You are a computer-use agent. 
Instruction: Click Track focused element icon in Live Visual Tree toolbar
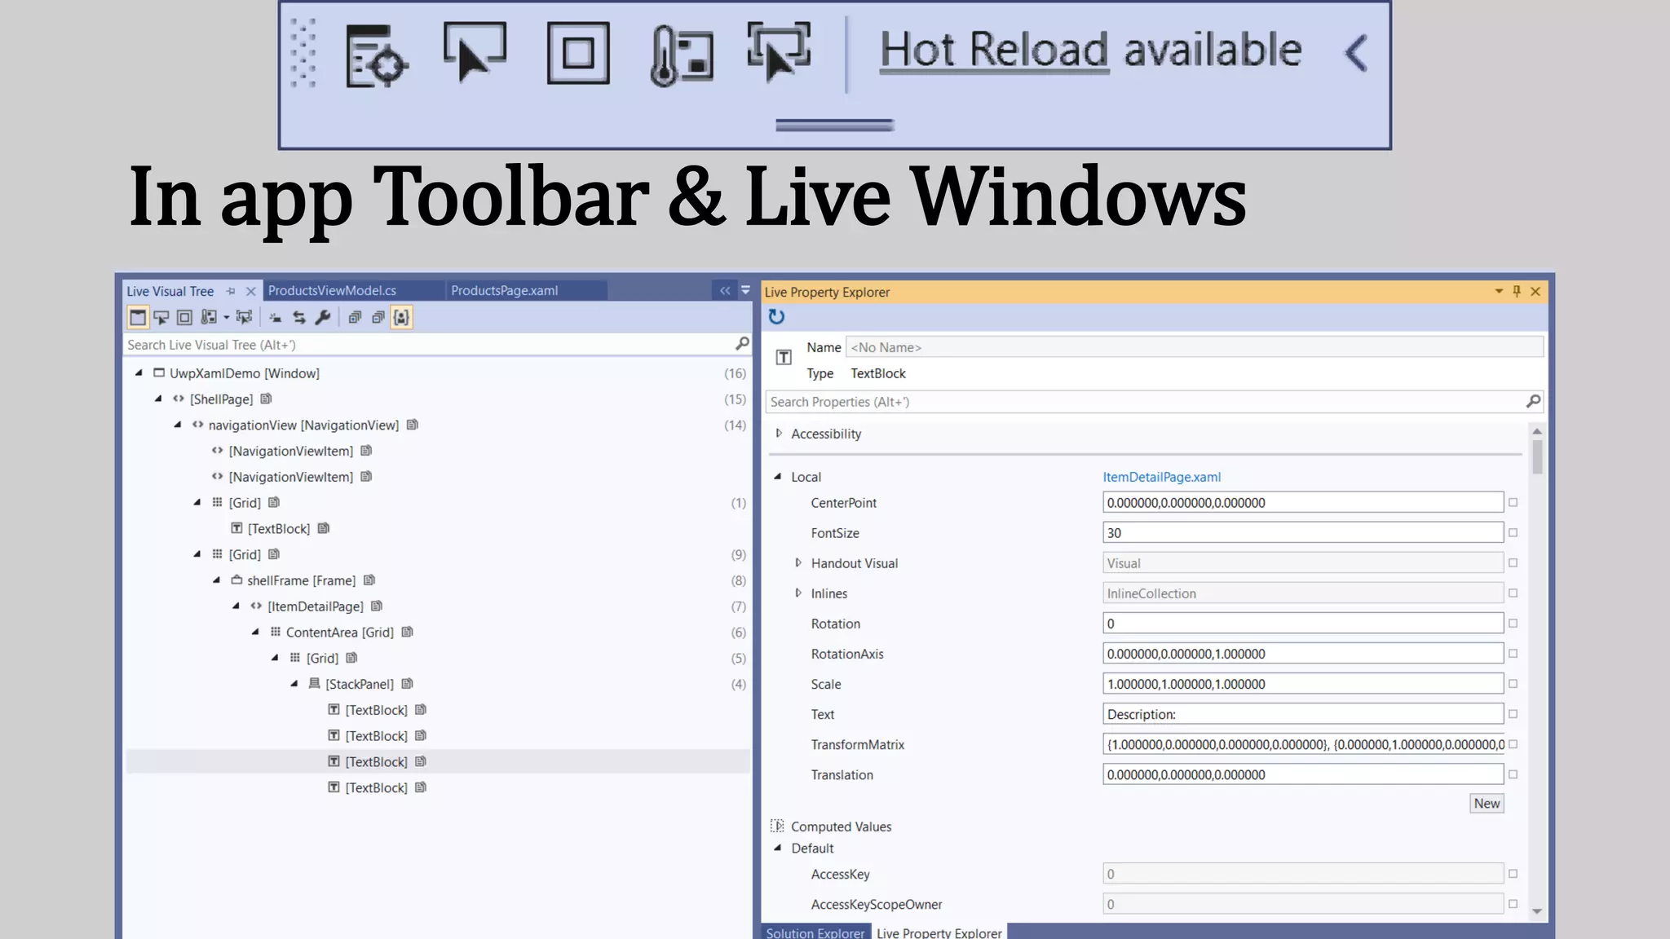click(209, 317)
